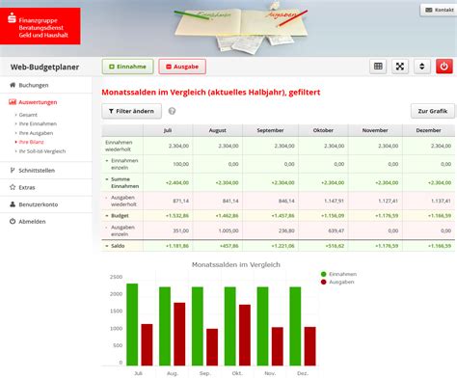Add a new Einnahme entry

(x=128, y=67)
